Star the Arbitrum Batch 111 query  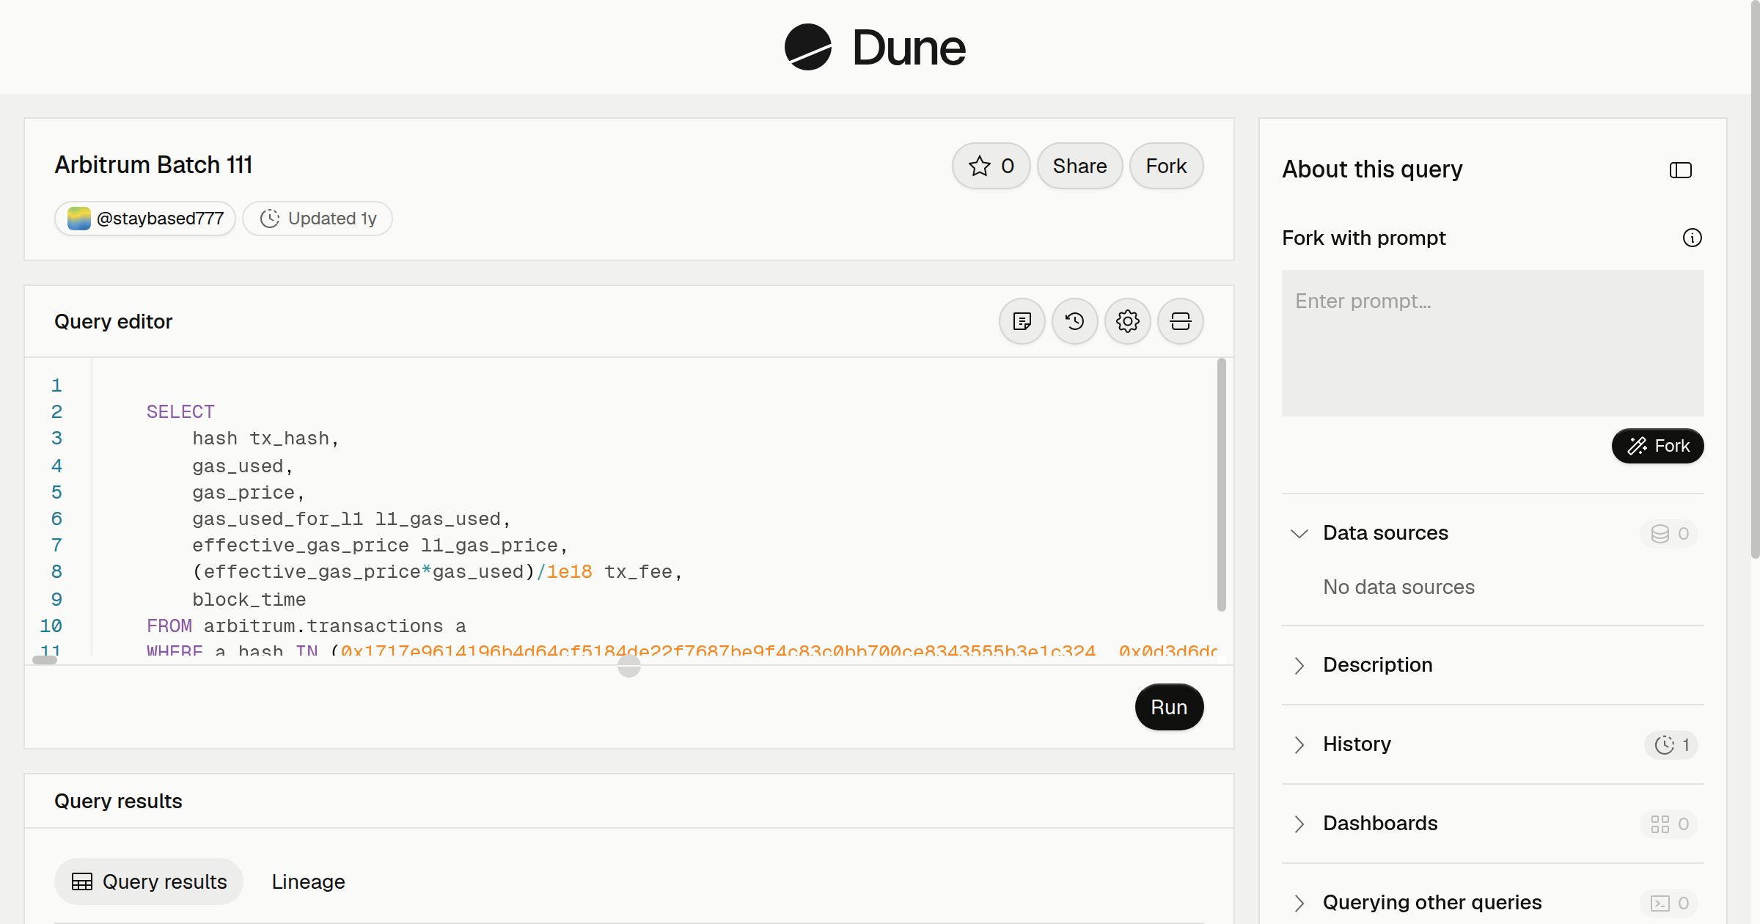coord(991,166)
